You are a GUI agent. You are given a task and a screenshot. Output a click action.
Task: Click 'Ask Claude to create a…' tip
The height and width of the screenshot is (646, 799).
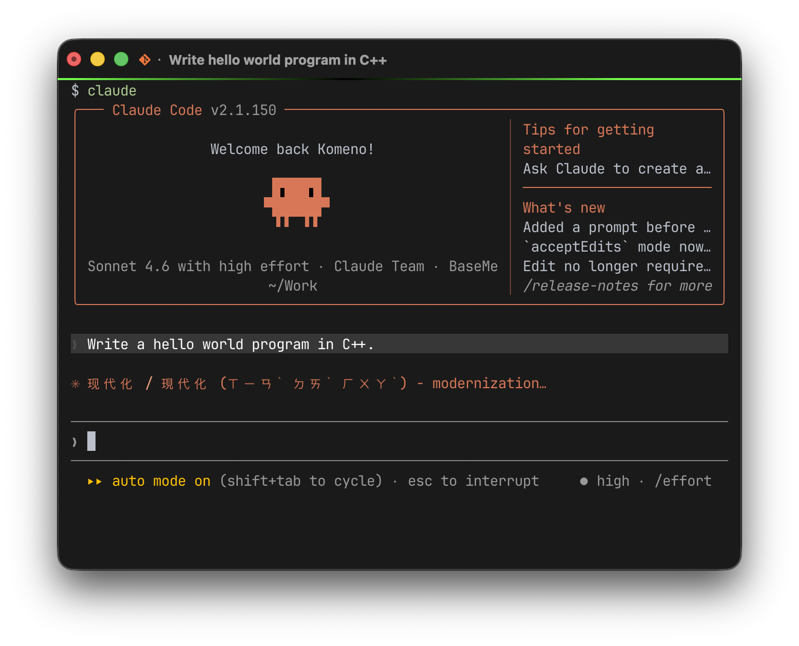[x=617, y=169]
